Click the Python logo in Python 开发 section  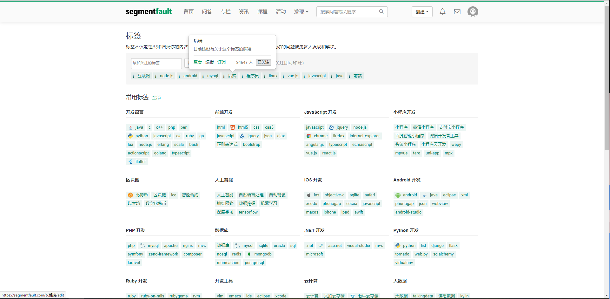pos(398,246)
